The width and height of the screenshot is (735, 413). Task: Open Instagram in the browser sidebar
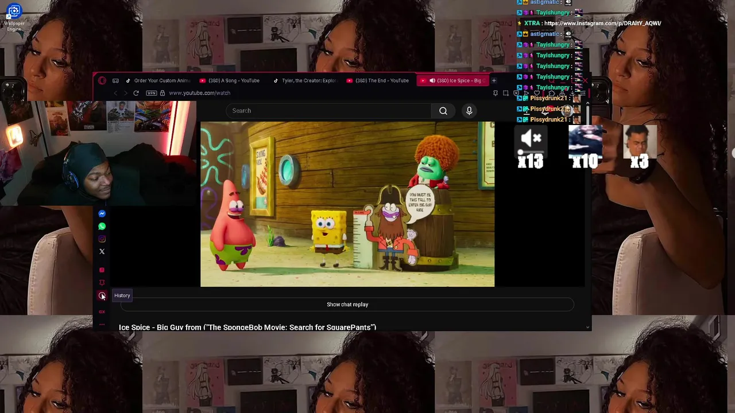pos(102,239)
